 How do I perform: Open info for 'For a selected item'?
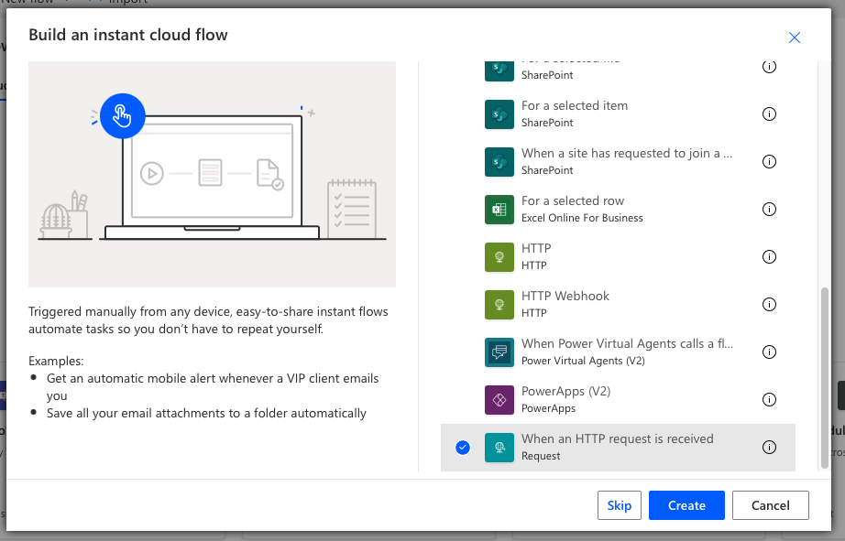pyautogui.click(x=769, y=114)
